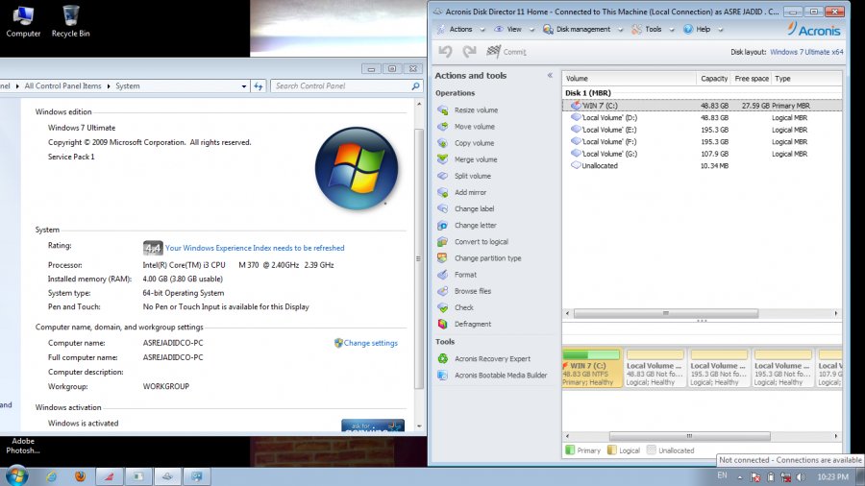The image size is (865, 486).
Task: Click the 4.4 rating badge
Action: (153, 248)
